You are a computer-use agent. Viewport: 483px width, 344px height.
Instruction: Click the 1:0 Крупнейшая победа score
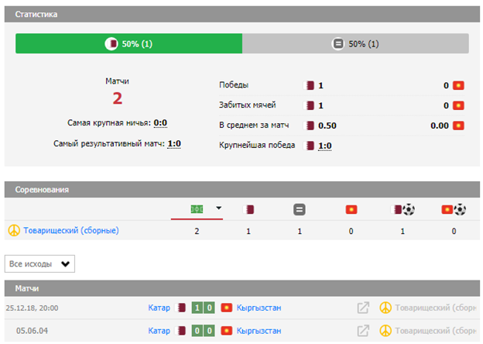point(326,145)
